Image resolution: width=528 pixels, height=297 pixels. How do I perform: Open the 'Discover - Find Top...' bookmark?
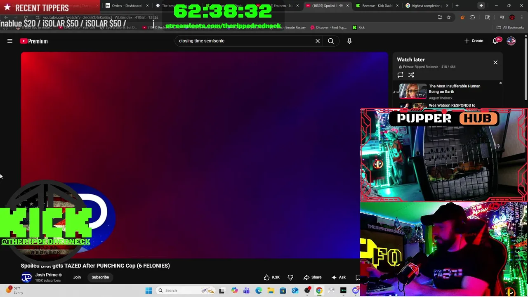pos(328,28)
